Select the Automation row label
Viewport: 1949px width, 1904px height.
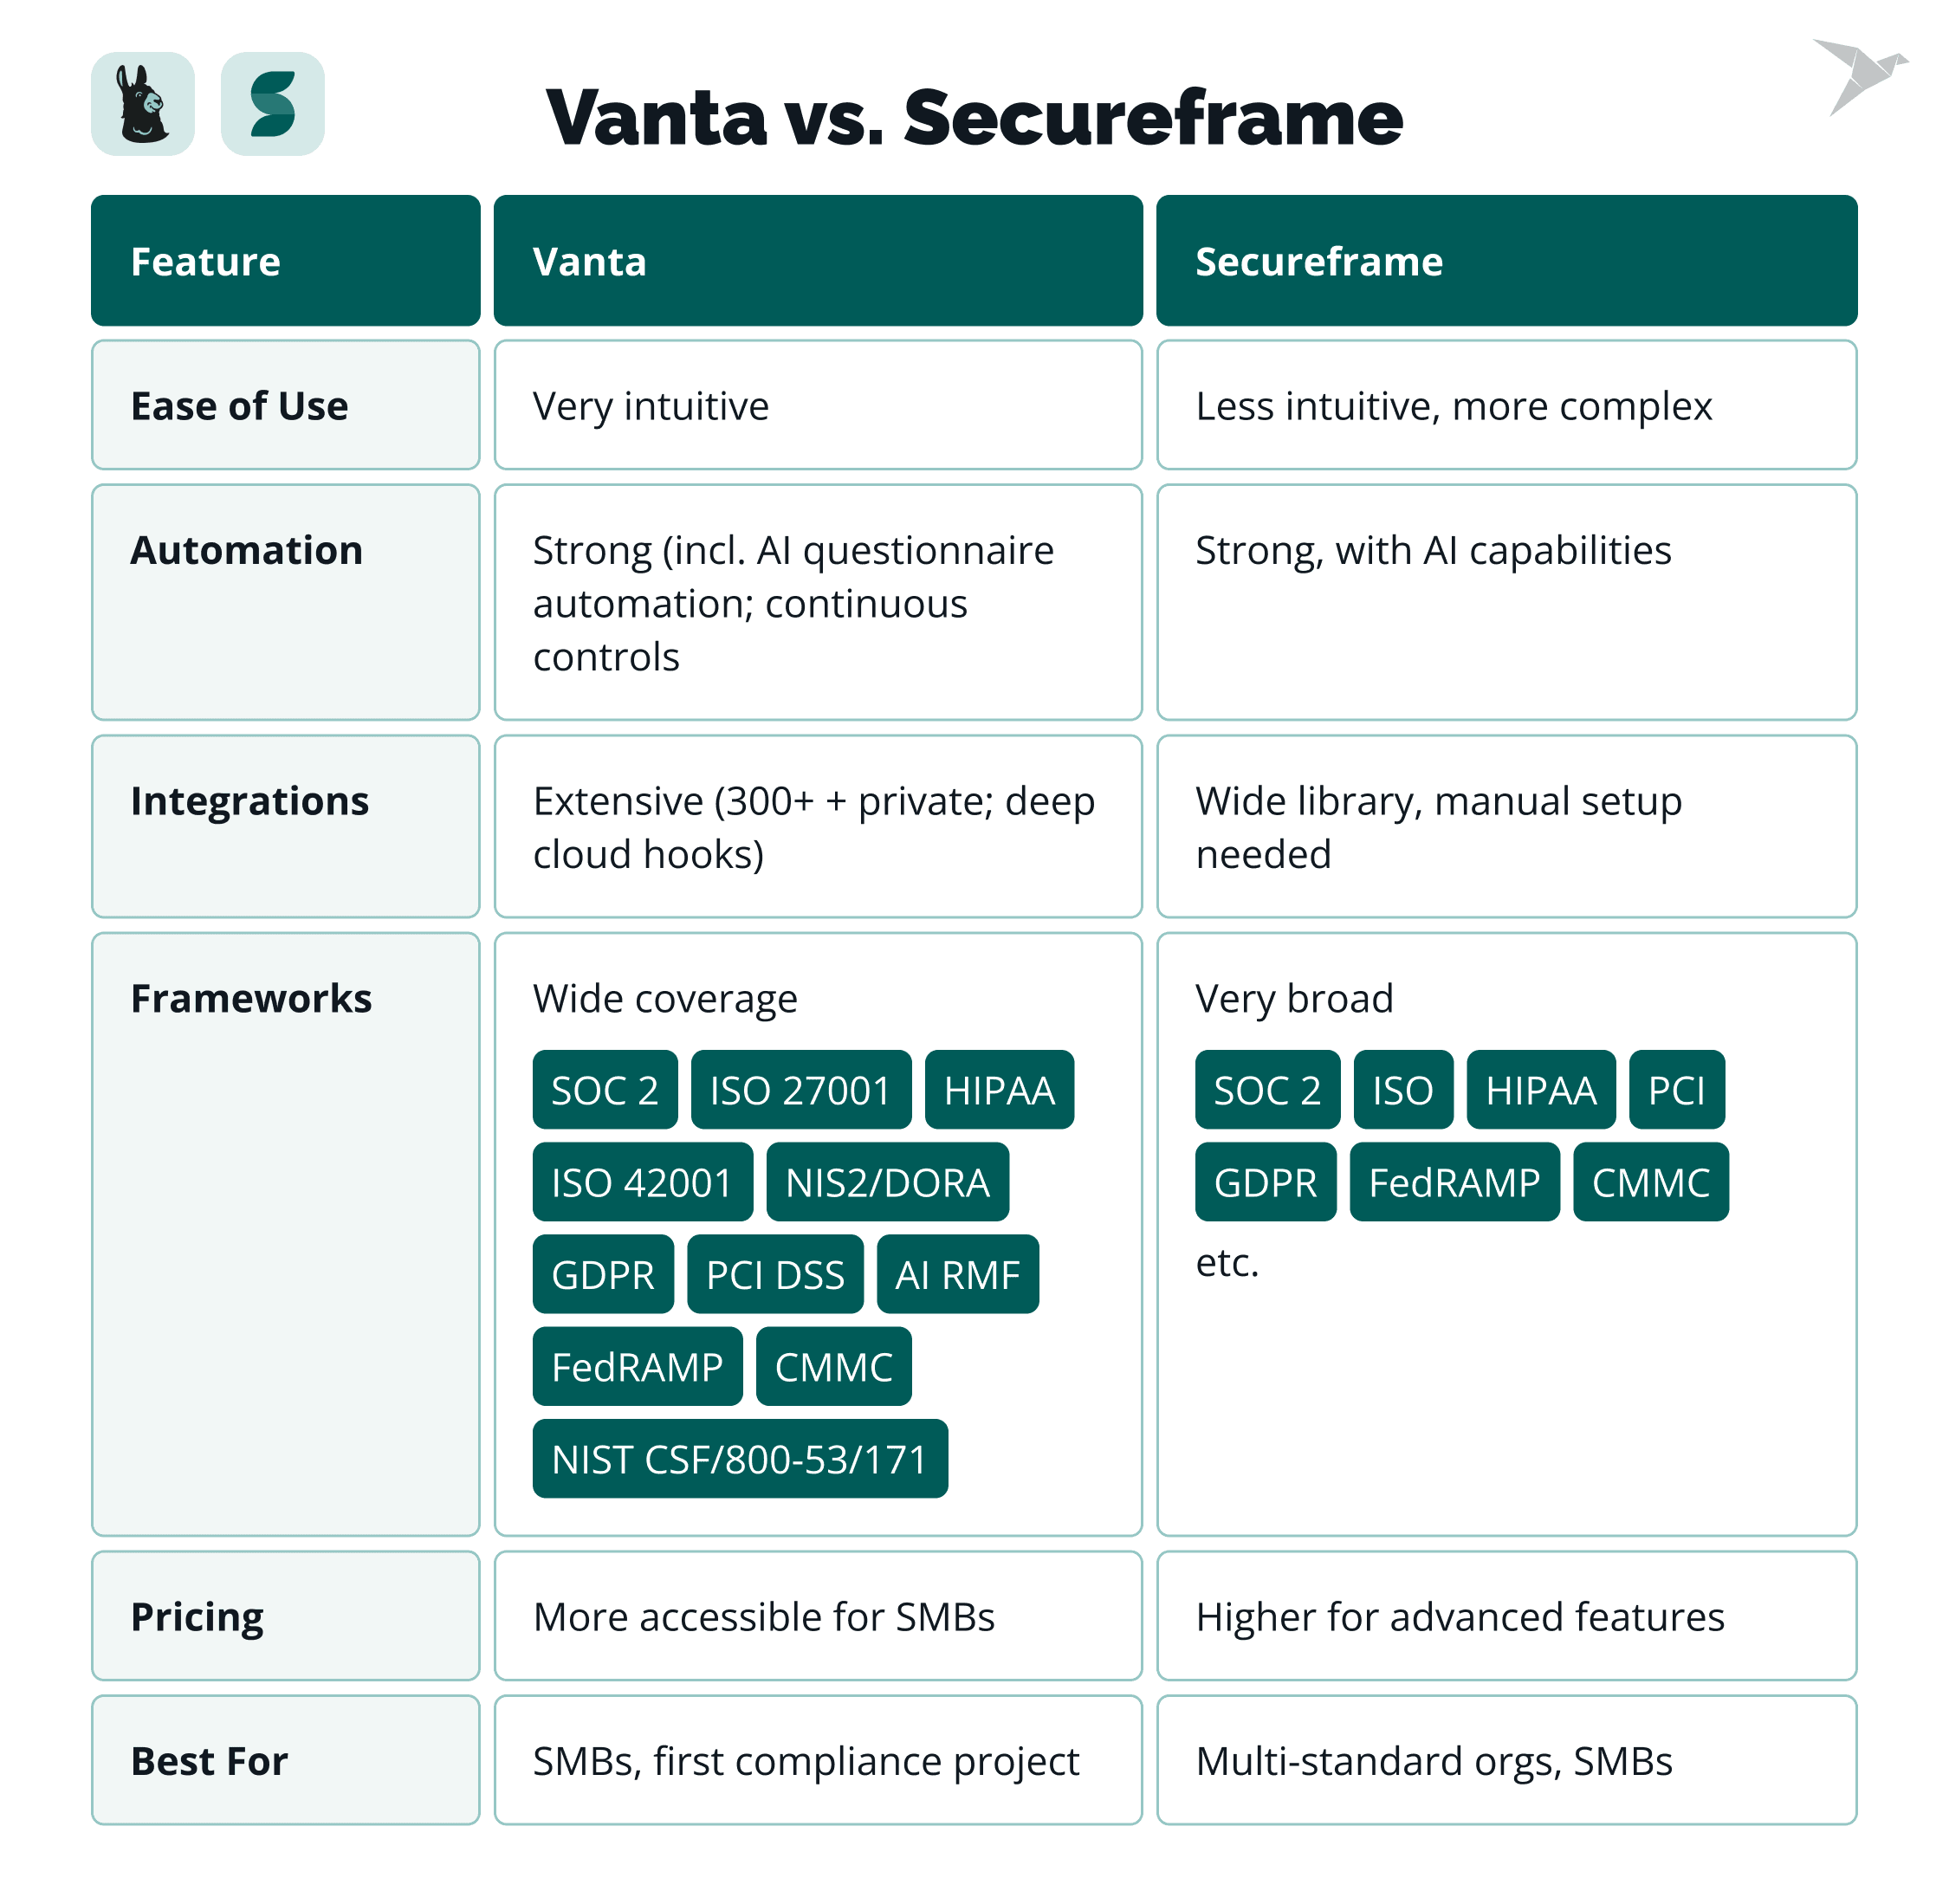click(247, 550)
